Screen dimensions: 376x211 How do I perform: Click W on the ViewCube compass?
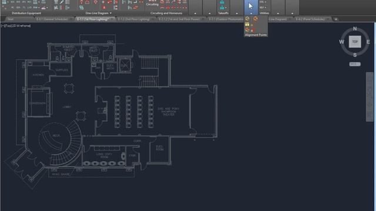[x=341, y=42]
